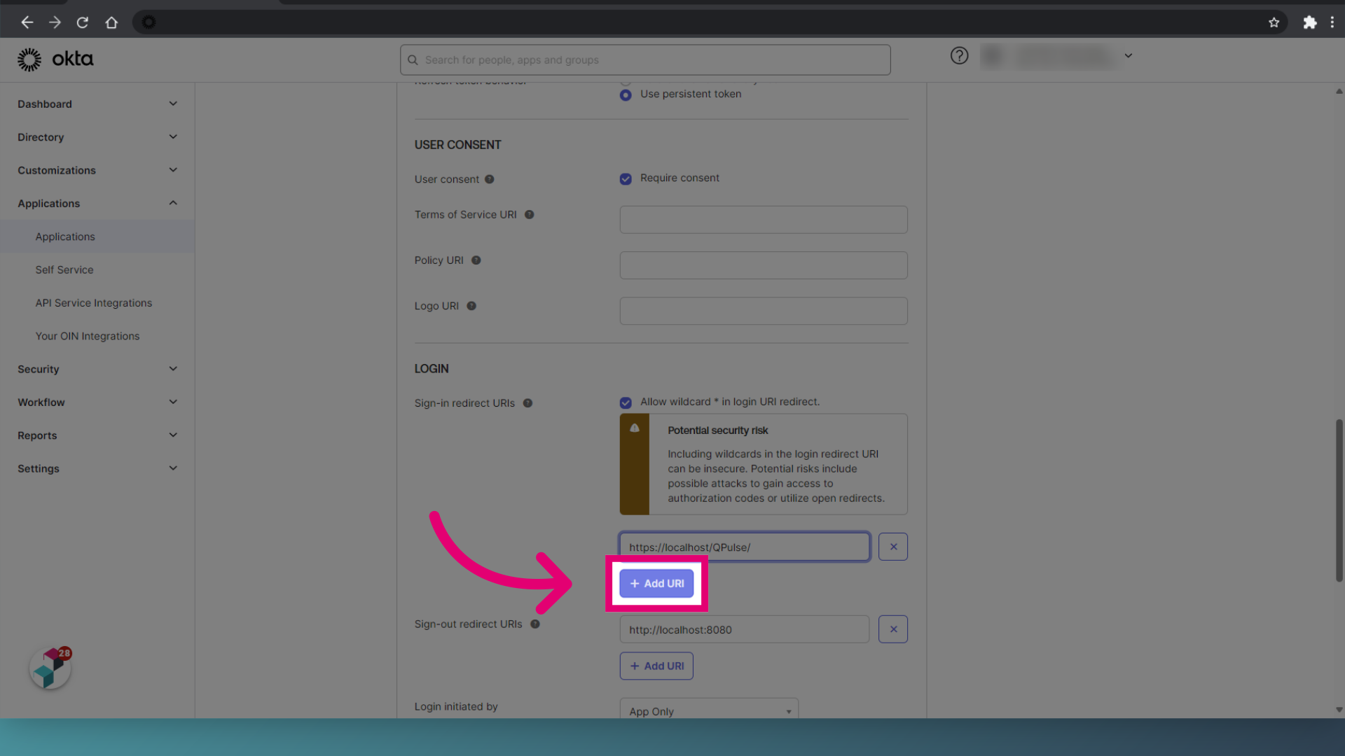Add a sign-in redirect URI

tap(656, 583)
